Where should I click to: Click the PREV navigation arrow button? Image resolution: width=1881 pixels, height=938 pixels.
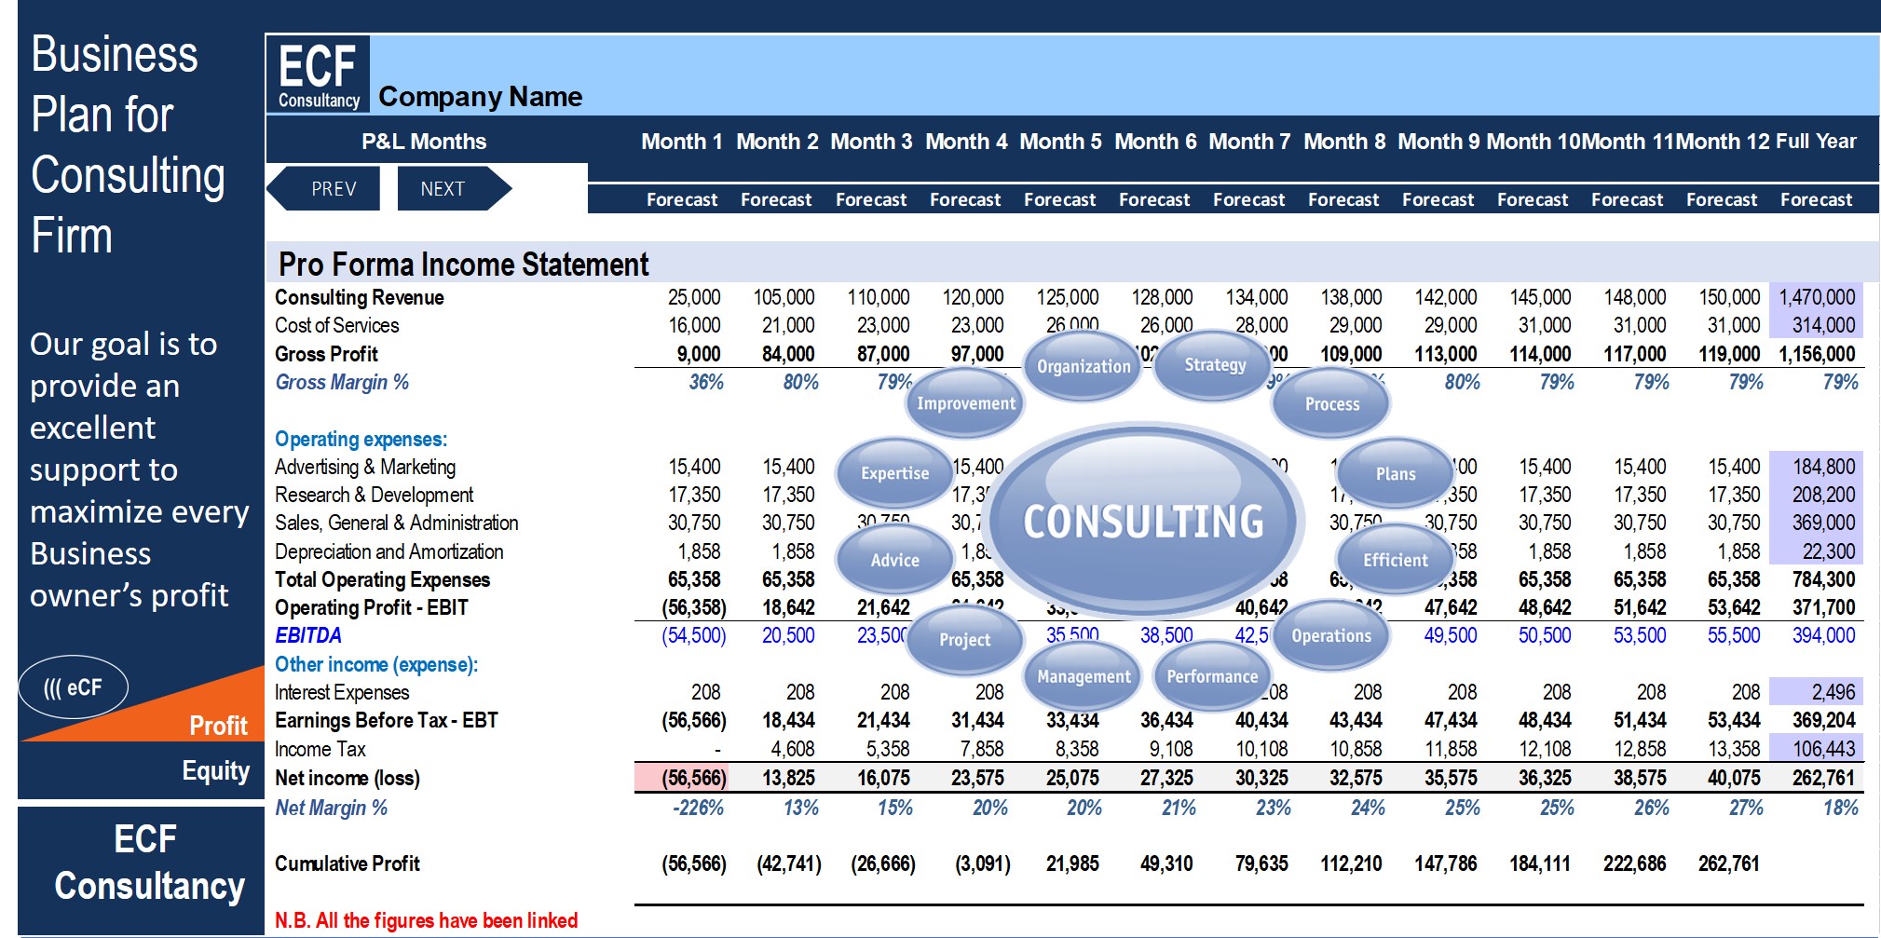pyautogui.click(x=324, y=188)
